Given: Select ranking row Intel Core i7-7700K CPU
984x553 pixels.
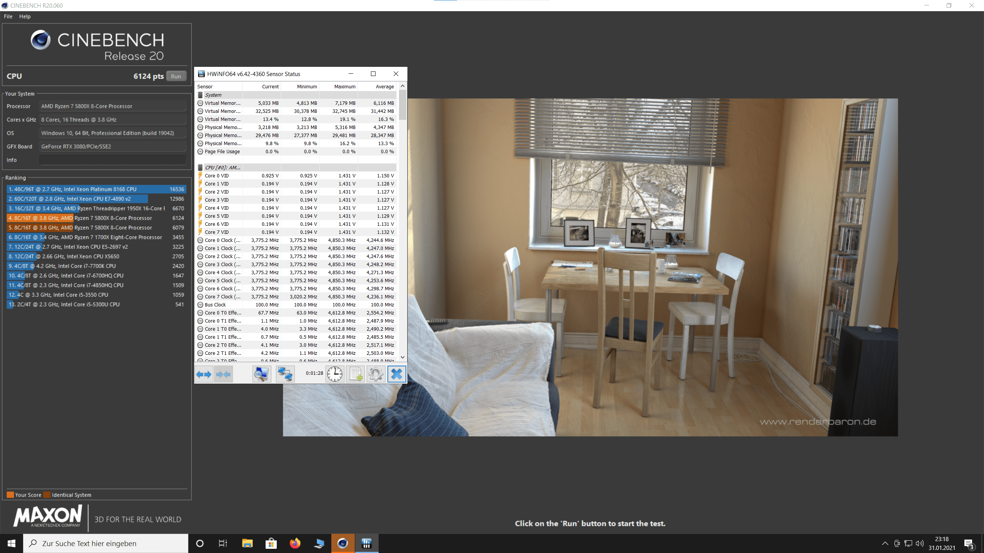Looking at the screenshot, I should pyautogui.click(x=96, y=266).
